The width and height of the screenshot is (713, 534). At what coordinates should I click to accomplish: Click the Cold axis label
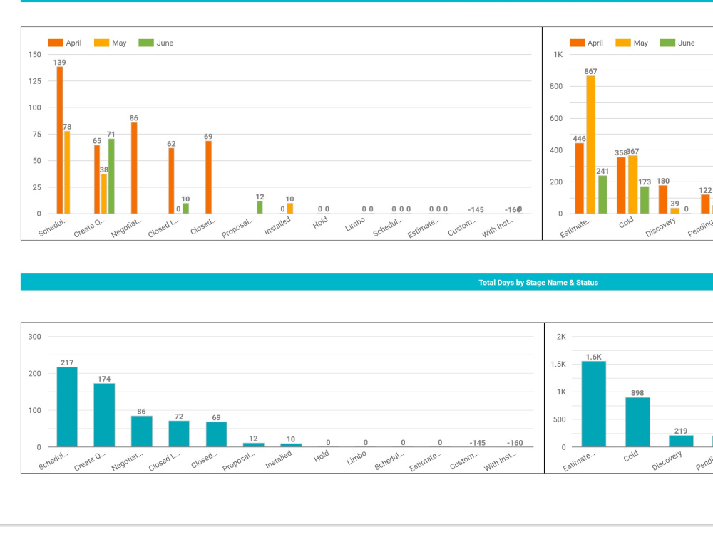pos(627,221)
